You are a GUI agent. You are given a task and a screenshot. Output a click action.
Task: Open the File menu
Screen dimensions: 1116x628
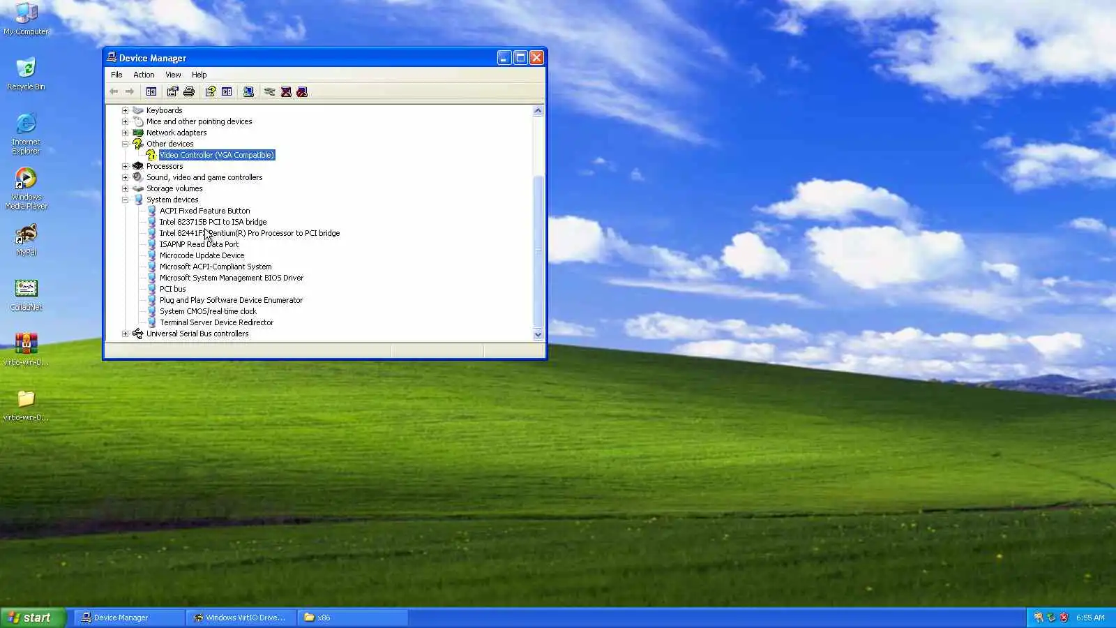pos(116,75)
